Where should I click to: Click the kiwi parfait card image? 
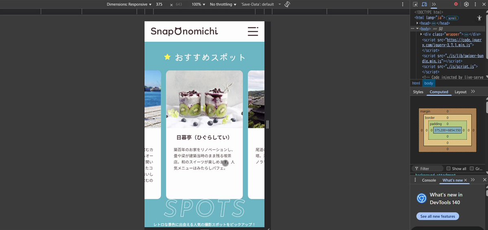point(204,99)
